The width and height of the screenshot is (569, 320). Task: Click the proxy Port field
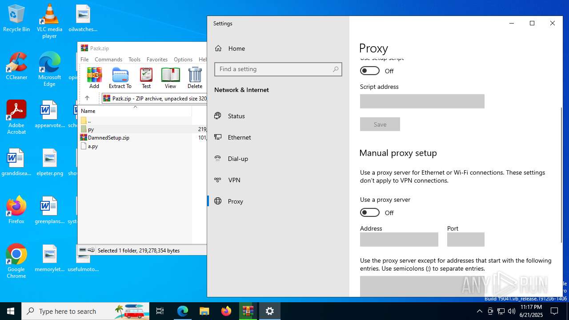pos(466,240)
